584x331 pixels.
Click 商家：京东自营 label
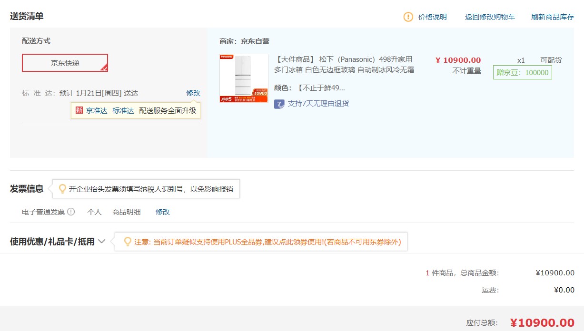244,41
